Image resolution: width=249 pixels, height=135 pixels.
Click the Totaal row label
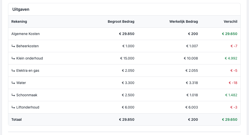pyautogui.click(x=16, y=119)
